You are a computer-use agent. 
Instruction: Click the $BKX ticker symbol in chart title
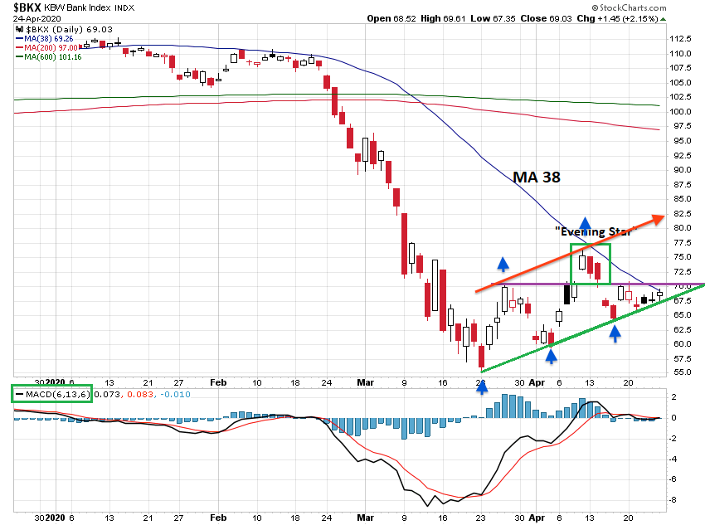click(x=27, y=7)
